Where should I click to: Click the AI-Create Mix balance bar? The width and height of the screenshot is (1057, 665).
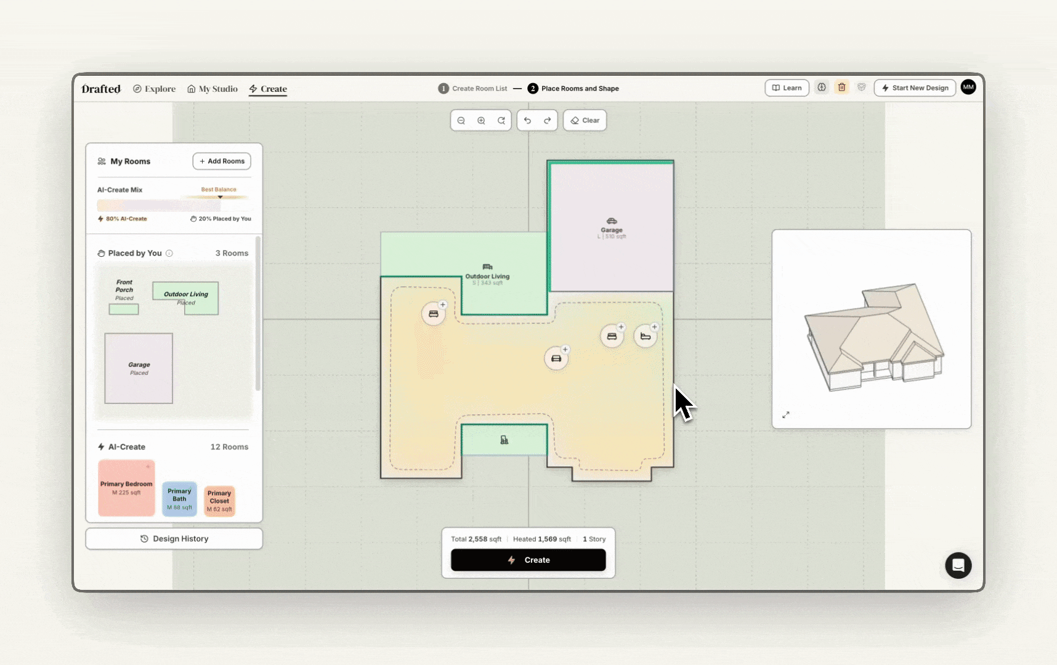174,206
